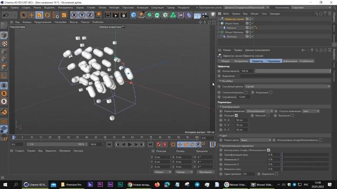
Task: Open Режим изменения dropdown
Action: (x=260, y=111)
